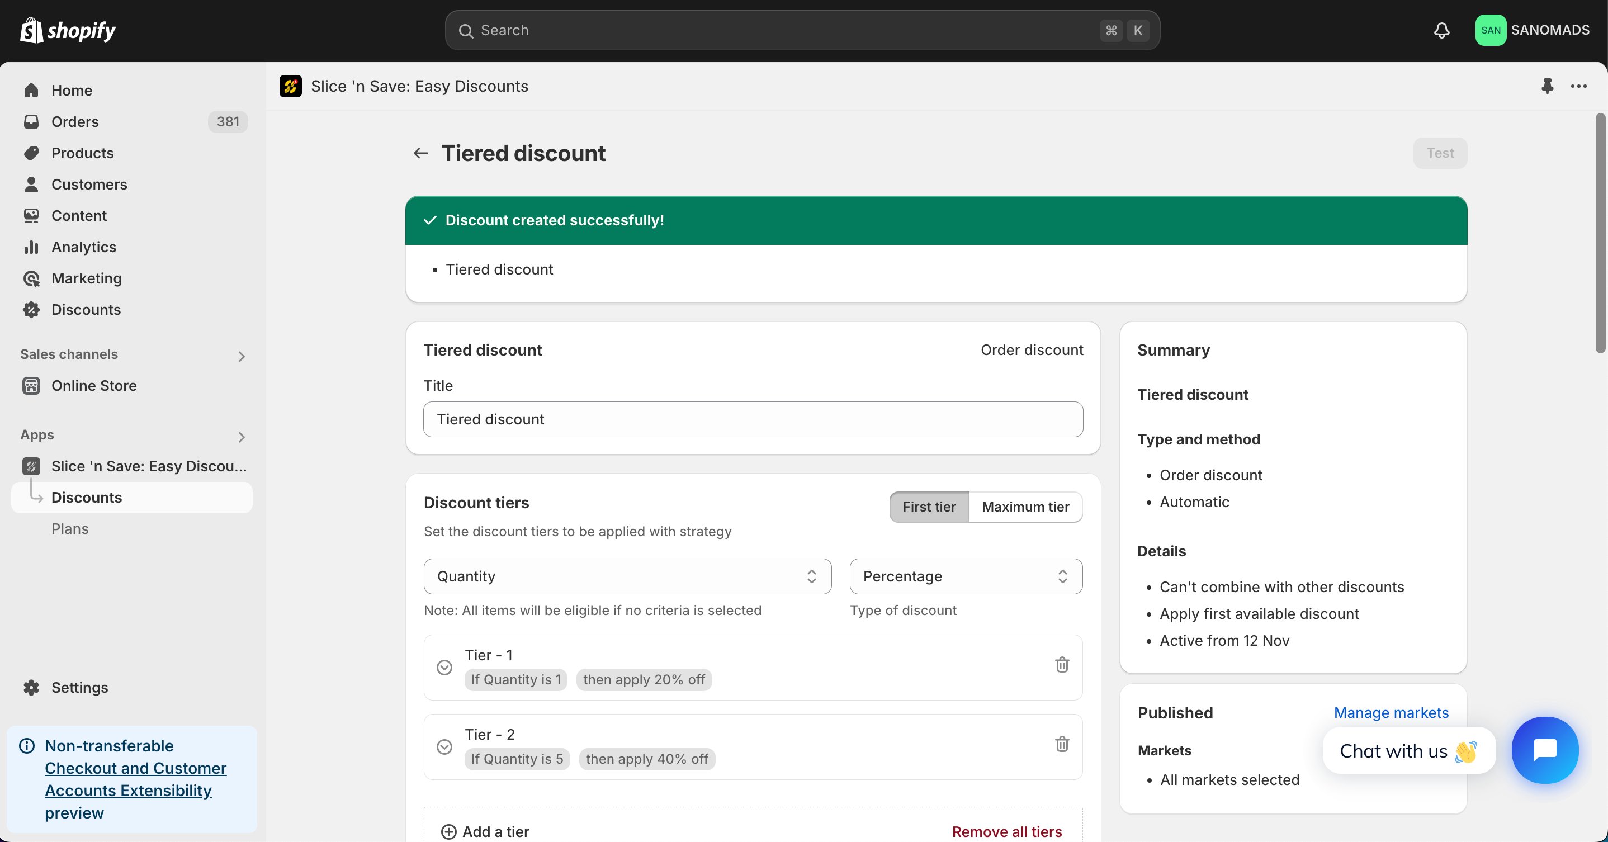
Task: Expand Tier - 2 details chevron
Action: click(x=444, y=746)
